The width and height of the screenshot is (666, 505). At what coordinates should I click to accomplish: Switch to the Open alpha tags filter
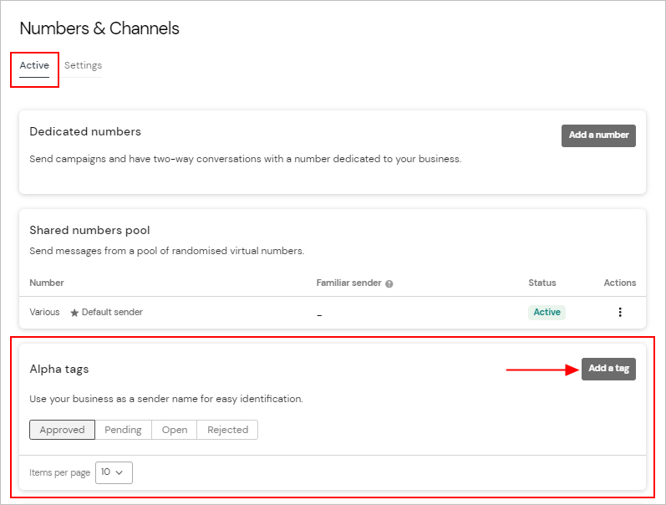click(x=175, y=430)
